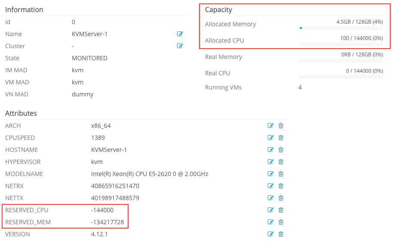Click the Running VMs count

(x=300, y=87)
